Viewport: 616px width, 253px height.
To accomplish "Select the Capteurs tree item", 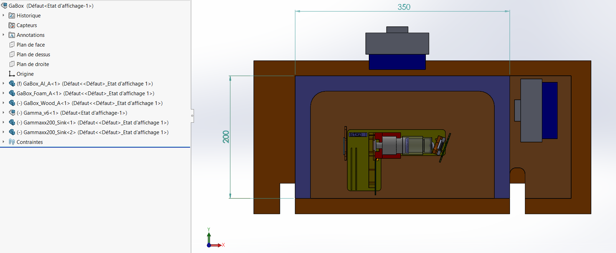I will coord(27,25).
